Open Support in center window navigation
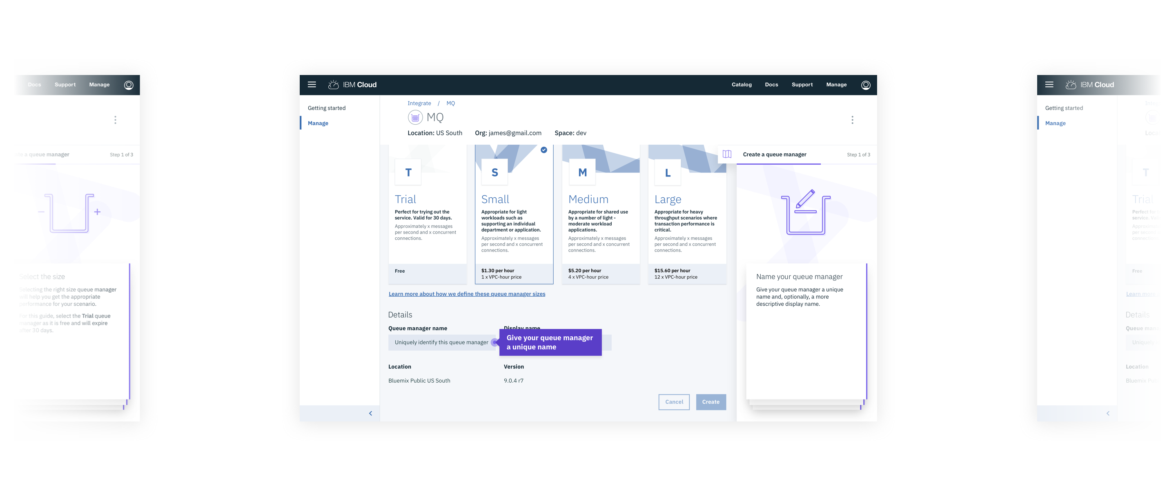 [x=802, y=85]
